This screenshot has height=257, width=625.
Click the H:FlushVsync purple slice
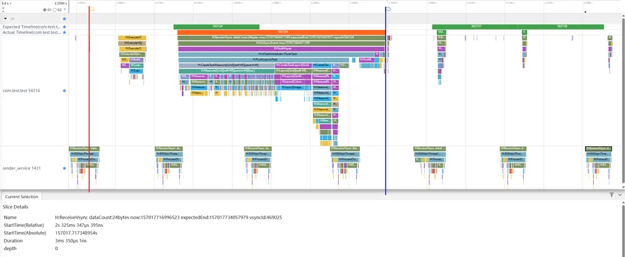tap(281, 48)
